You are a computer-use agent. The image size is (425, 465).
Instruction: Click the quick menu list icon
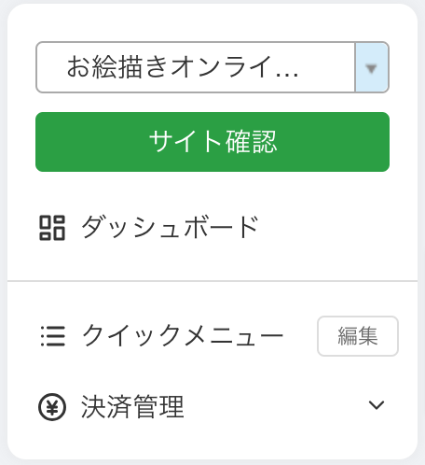[x=53, y=336]
